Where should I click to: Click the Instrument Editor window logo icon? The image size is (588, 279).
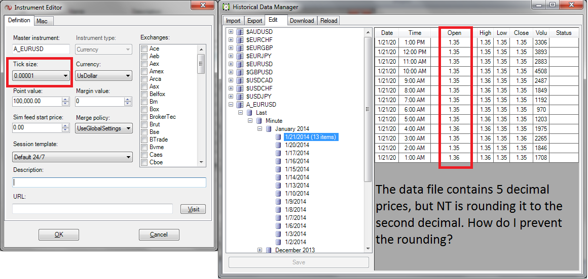(x=8, y=8)
